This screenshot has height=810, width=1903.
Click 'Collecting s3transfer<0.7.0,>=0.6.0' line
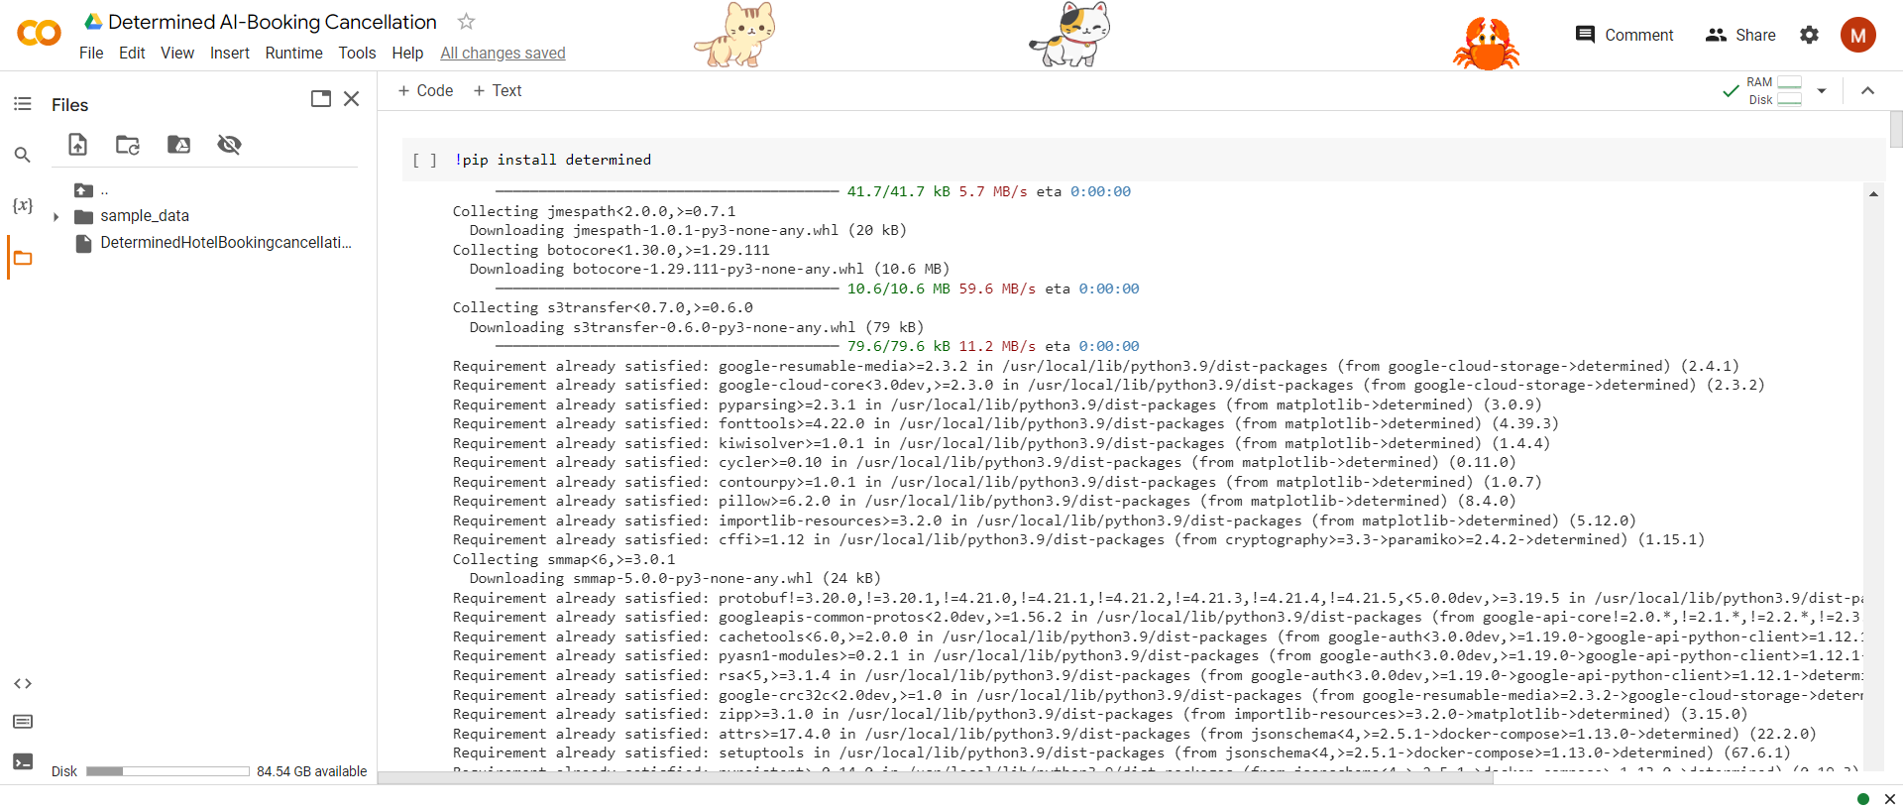603,307
